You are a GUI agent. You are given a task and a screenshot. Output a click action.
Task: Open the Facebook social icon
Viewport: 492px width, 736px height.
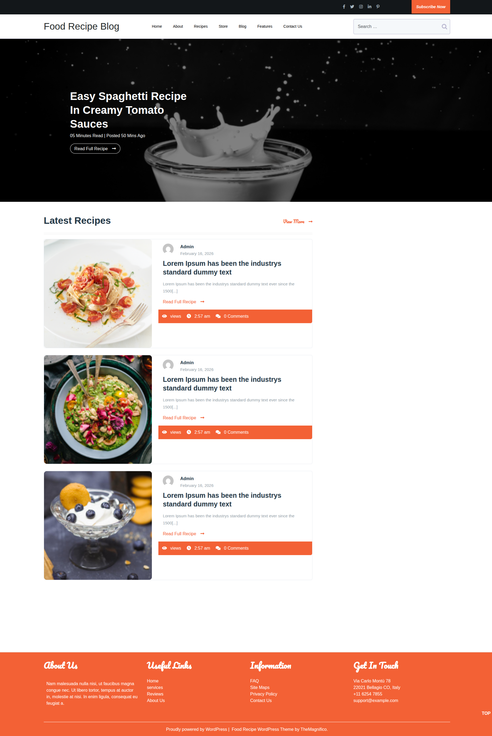tap(344, 7)
